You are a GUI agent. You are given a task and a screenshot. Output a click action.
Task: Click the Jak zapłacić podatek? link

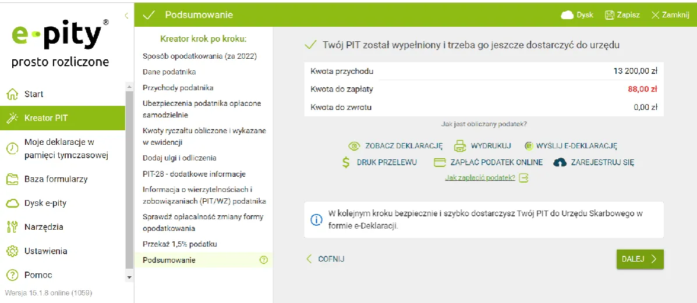click(480, 178)
